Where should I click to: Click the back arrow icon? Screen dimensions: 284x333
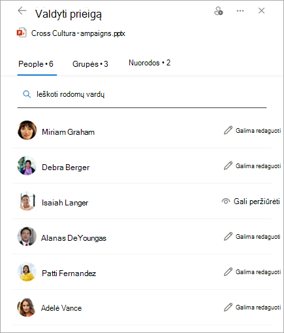22,10
